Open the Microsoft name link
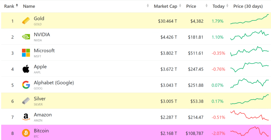The width and height of the screenshot is (271, 140). click(44, 51)
